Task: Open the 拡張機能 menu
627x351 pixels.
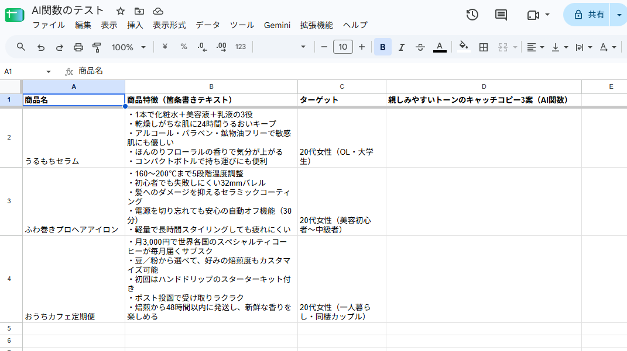Action: (x=316, y=25)
